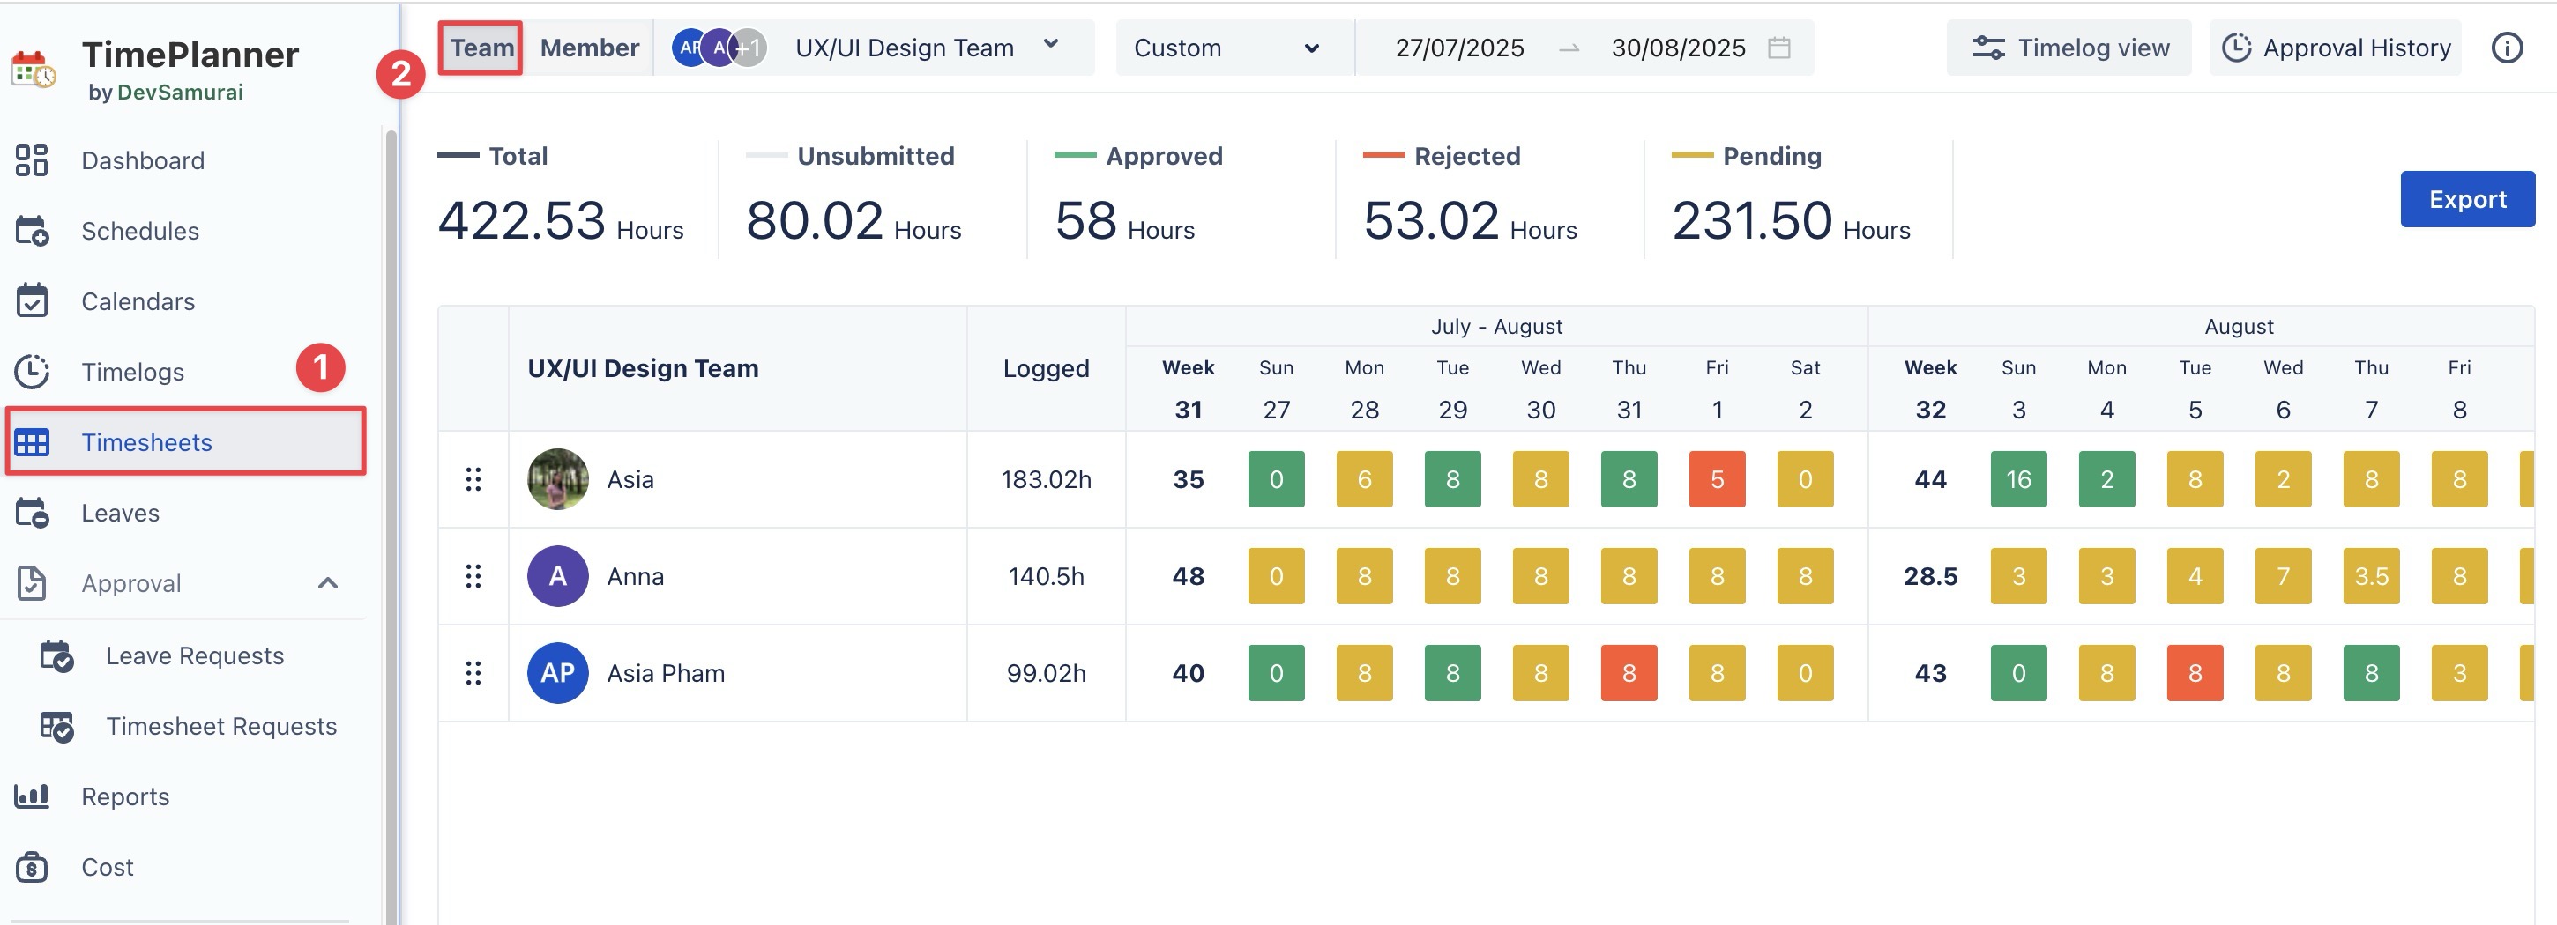Select the Timelogs clock icon
2557x925 pixels.
pos(32,372)
